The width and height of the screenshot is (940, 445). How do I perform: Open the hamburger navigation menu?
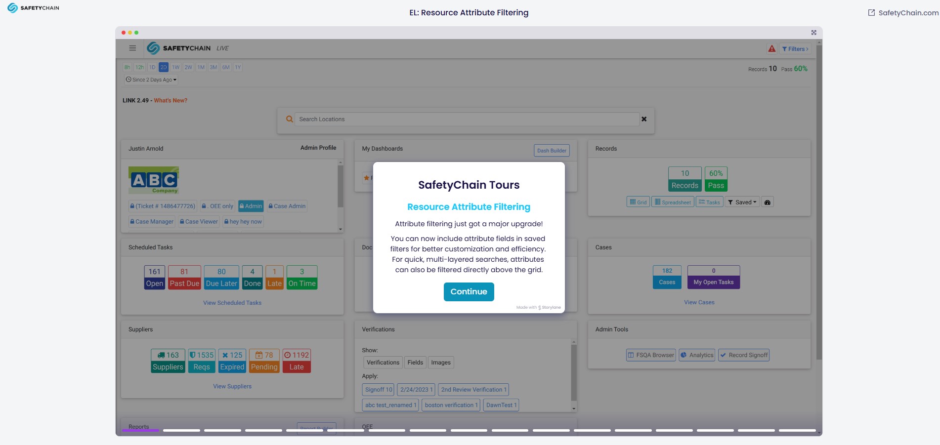pos(132,48)
